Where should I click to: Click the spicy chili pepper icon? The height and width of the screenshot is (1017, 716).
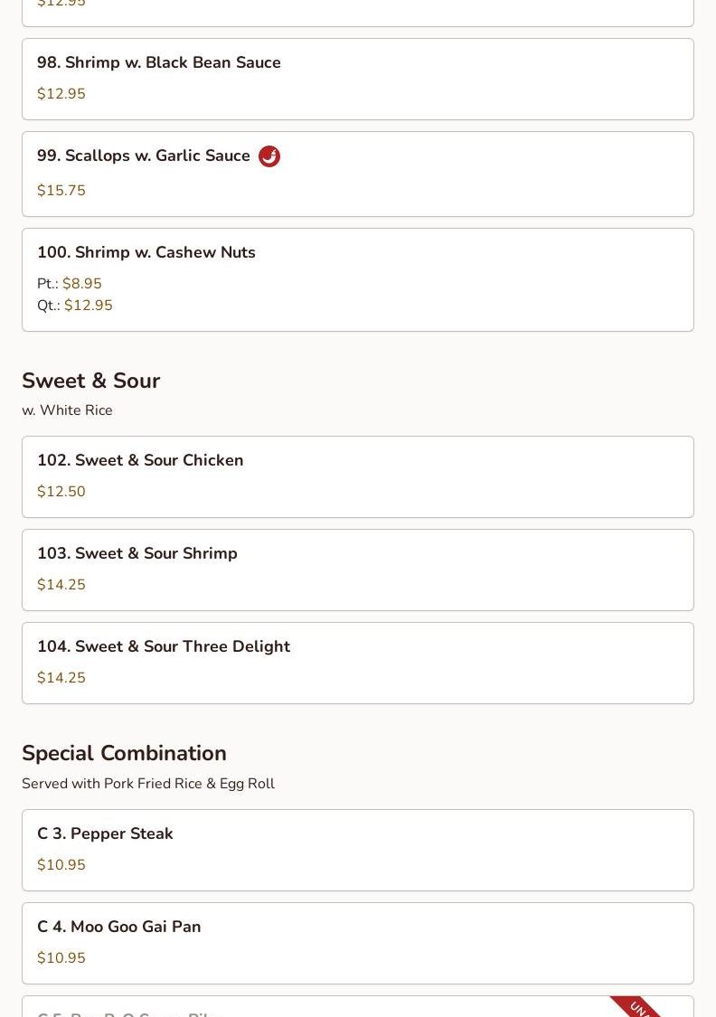click(269, 156)
